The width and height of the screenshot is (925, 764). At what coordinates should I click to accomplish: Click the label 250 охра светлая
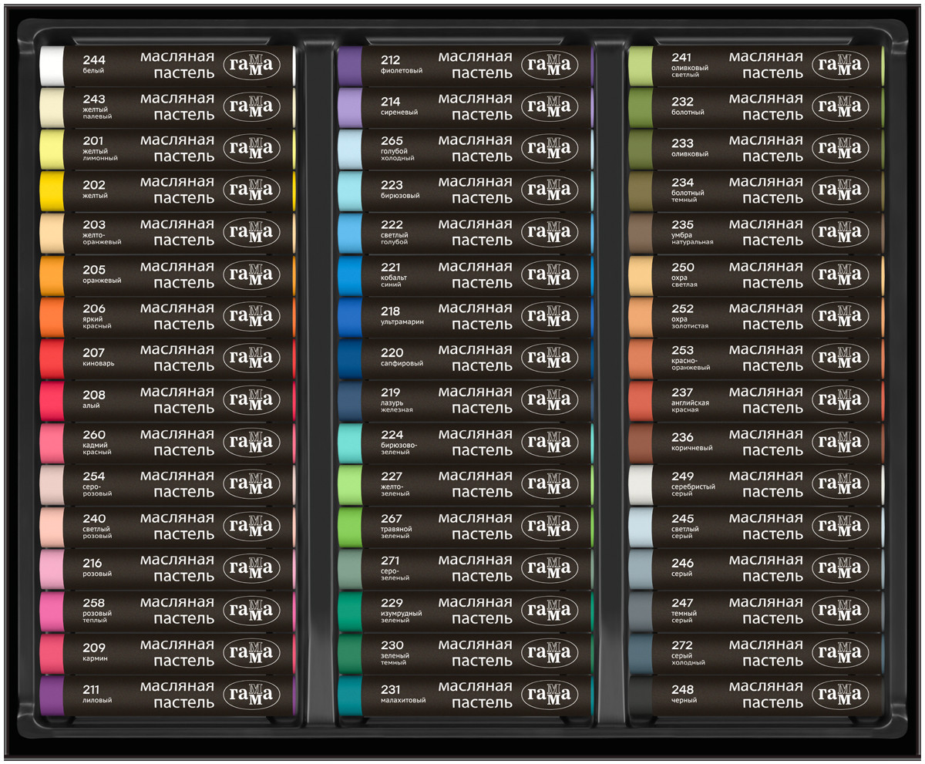tap(684, 274)
